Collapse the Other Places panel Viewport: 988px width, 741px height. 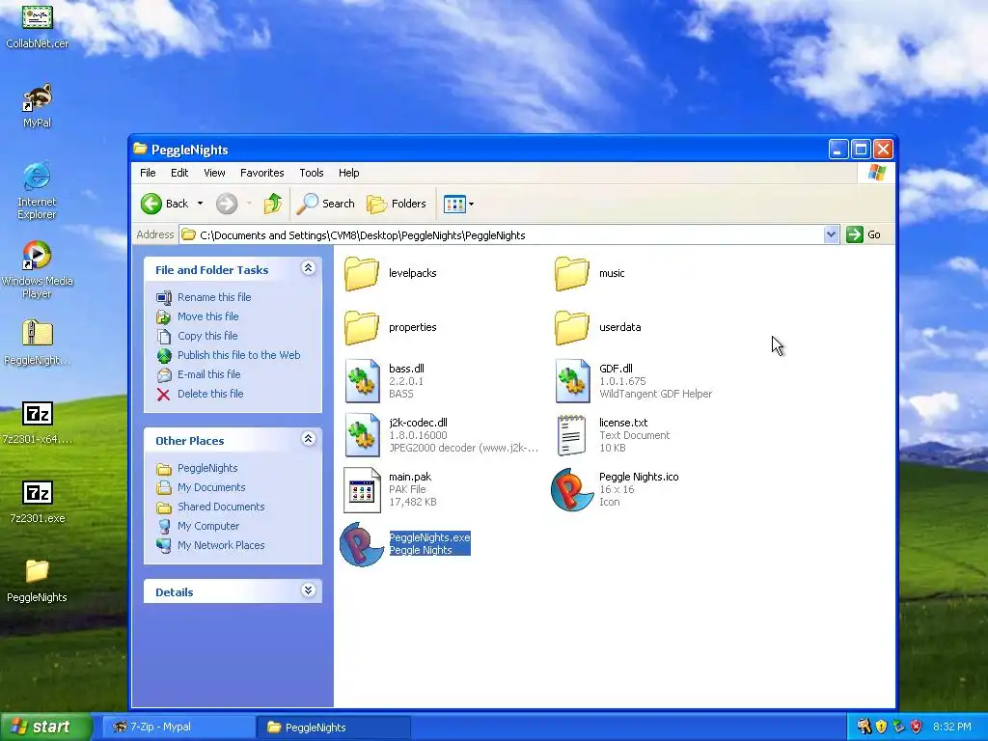click(308, 439)
